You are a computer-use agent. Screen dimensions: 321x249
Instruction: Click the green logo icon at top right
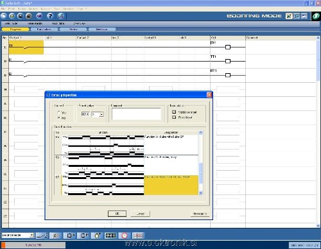[x=316, y=16]
